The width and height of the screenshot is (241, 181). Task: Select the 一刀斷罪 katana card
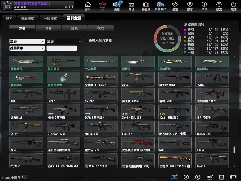100,63
